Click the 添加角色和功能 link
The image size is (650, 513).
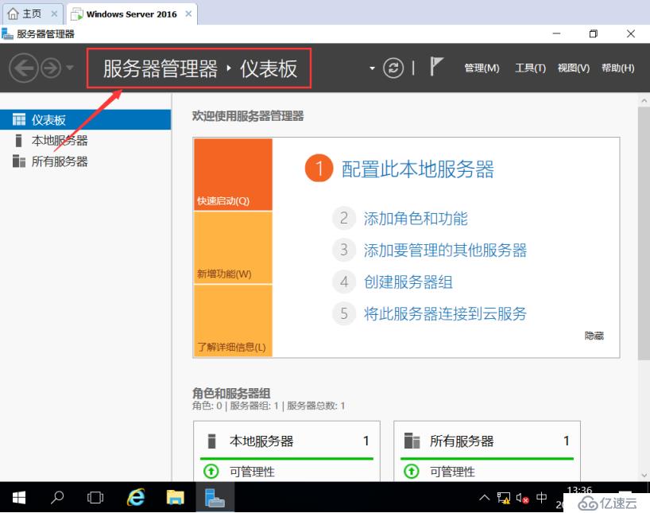click(x=416, y=218)
